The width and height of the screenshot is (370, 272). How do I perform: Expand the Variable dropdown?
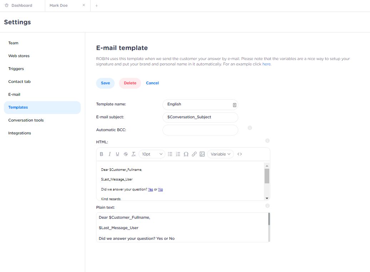220,154
